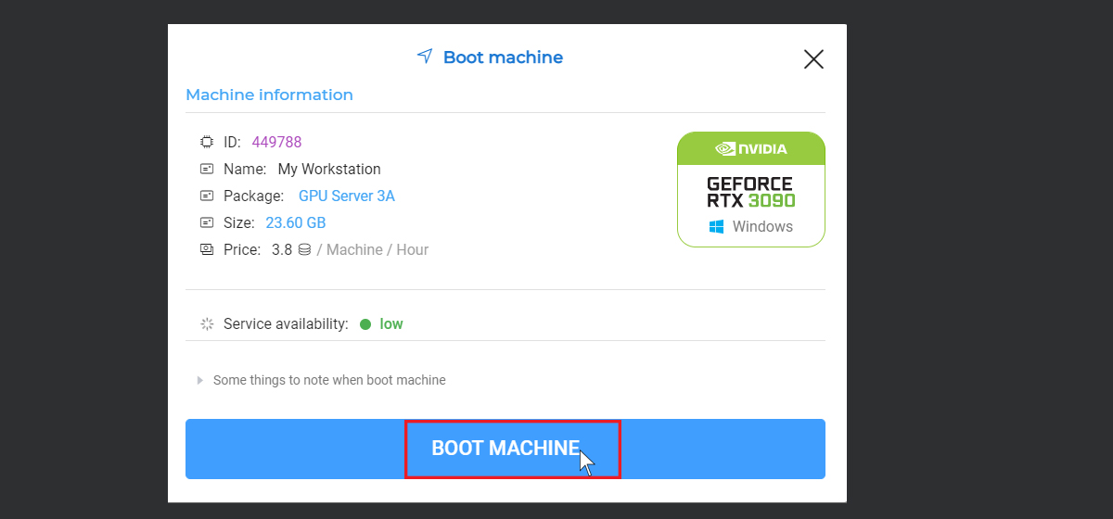Click the '/ Machine / Hour' text
This screenshot has width=1113, height=519.
tap(373, 249)
